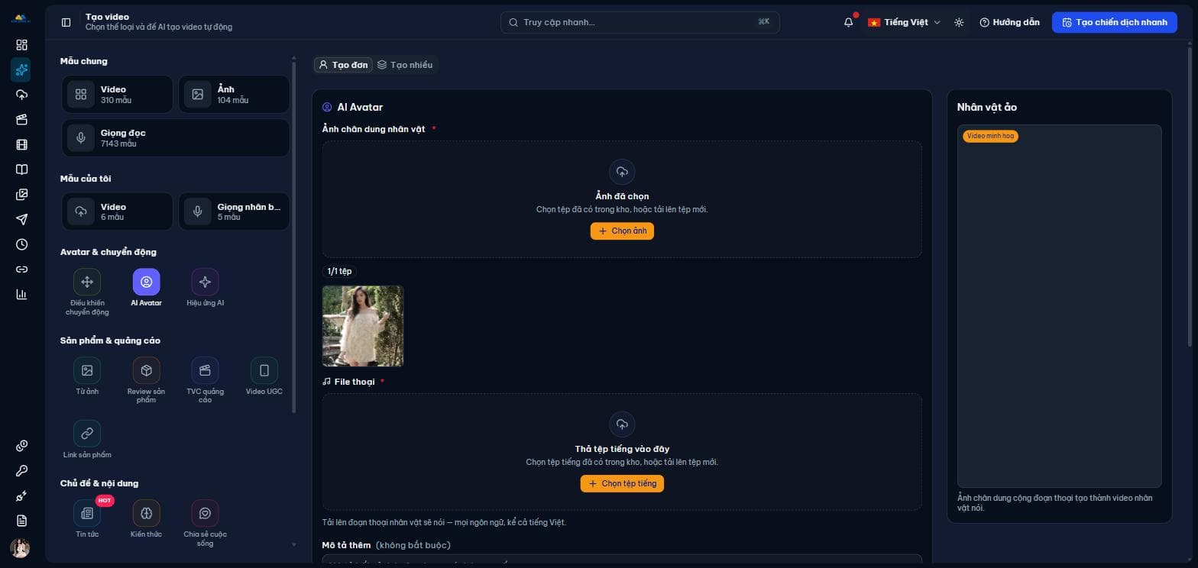
Task: Choose the Tin tức topic tool
Action: click(x=87, y=519)
